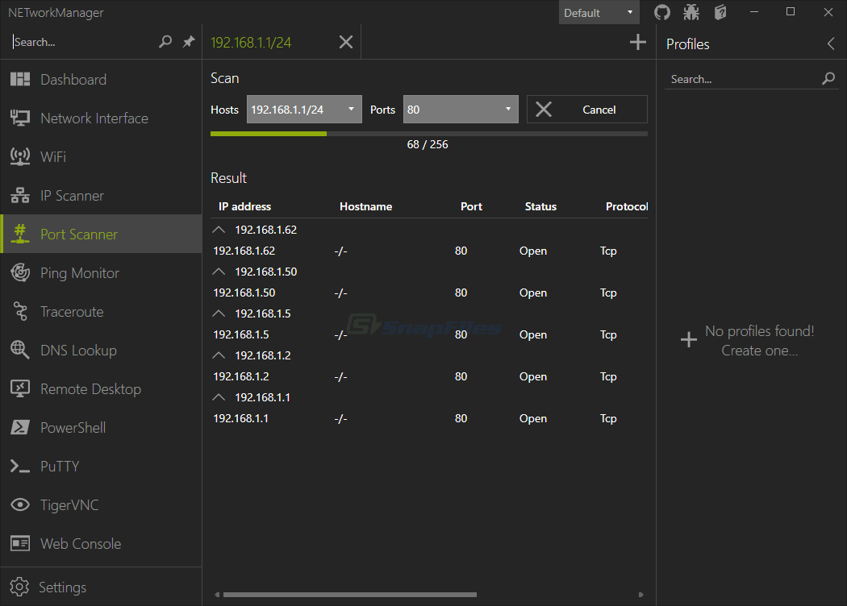This screenshot has height=606, width=847.
Task: Close the 192.168.1.1/24 tab
Action: click(346, 42)
